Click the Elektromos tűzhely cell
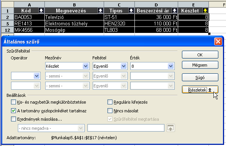Viewport: 226px width, 146px height. pos(74,23)
